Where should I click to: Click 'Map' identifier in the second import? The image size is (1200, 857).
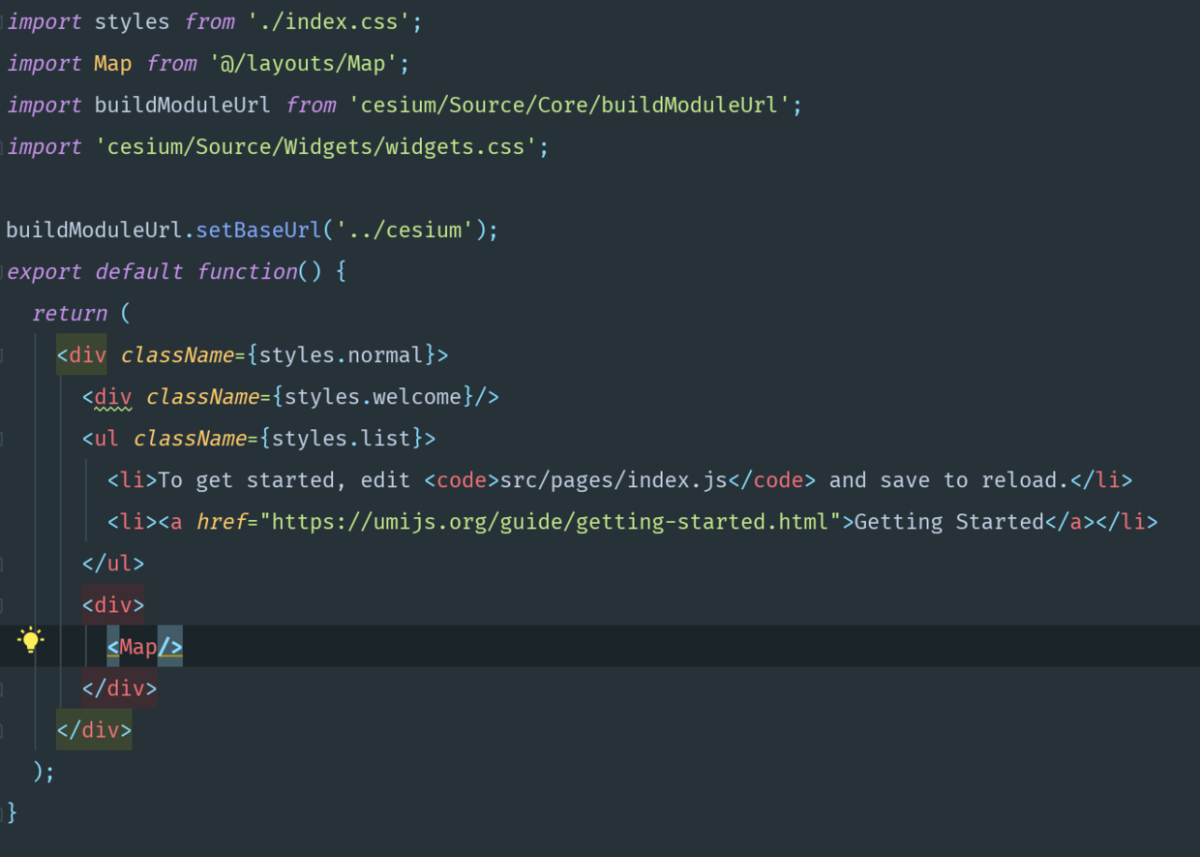(x=113, y=63)
